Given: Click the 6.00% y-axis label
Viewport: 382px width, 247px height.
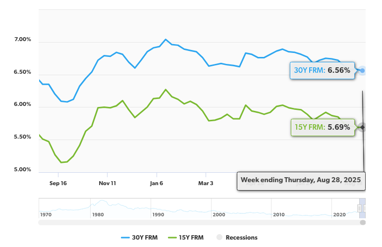Looking at the screenshot, I should 23,104.
